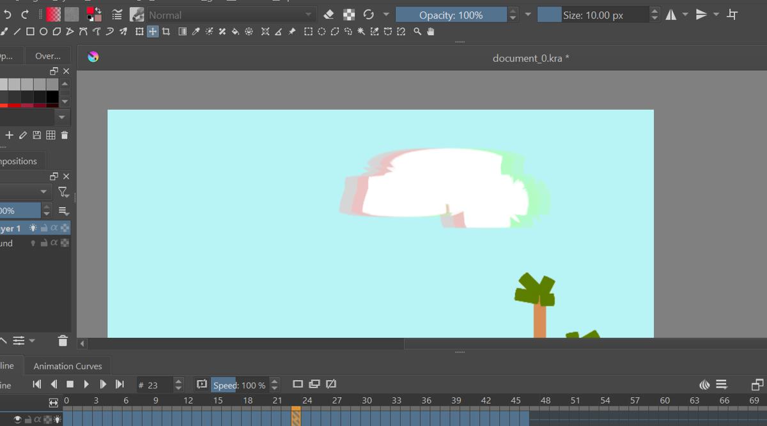Select the Freehand Brush tool
The image size is (767, 426).
[x=2, y=30]
